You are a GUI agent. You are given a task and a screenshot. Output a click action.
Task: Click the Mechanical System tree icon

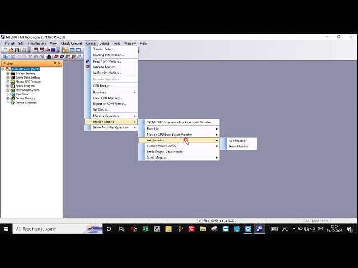(12, 90)
